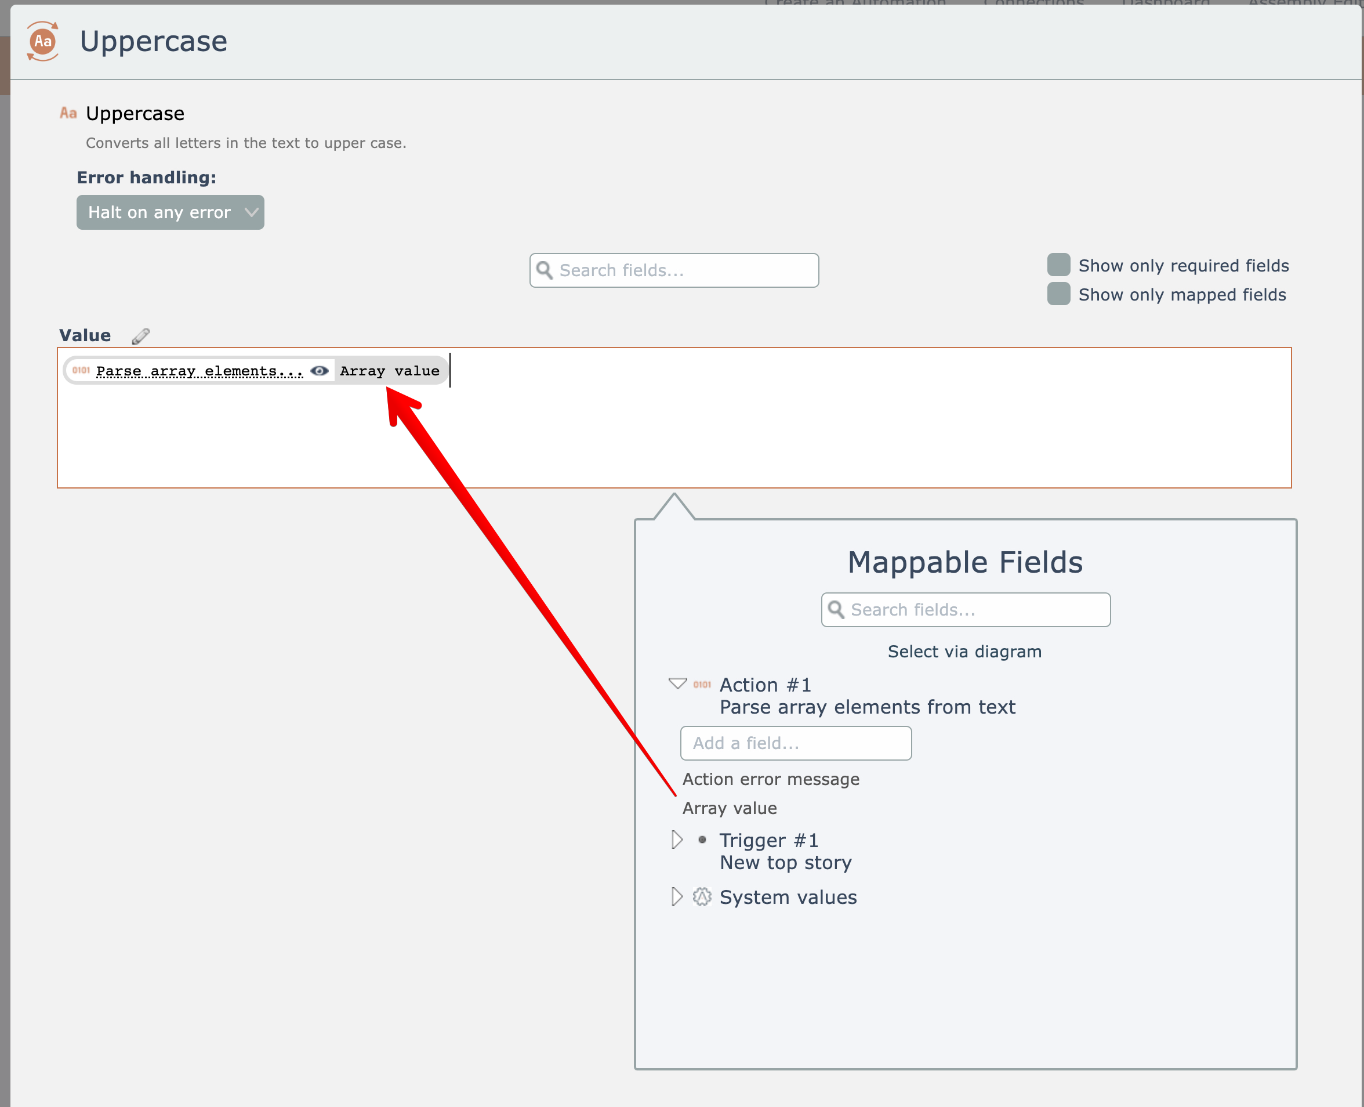Click the 0101 icon inside the value pill
The height and width of the screenshot is (1107, 1364).
click(81, 371)
